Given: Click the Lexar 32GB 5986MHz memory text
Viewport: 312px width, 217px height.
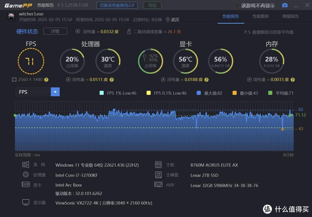Looking at the screenshot, I should tap(224, 185).
